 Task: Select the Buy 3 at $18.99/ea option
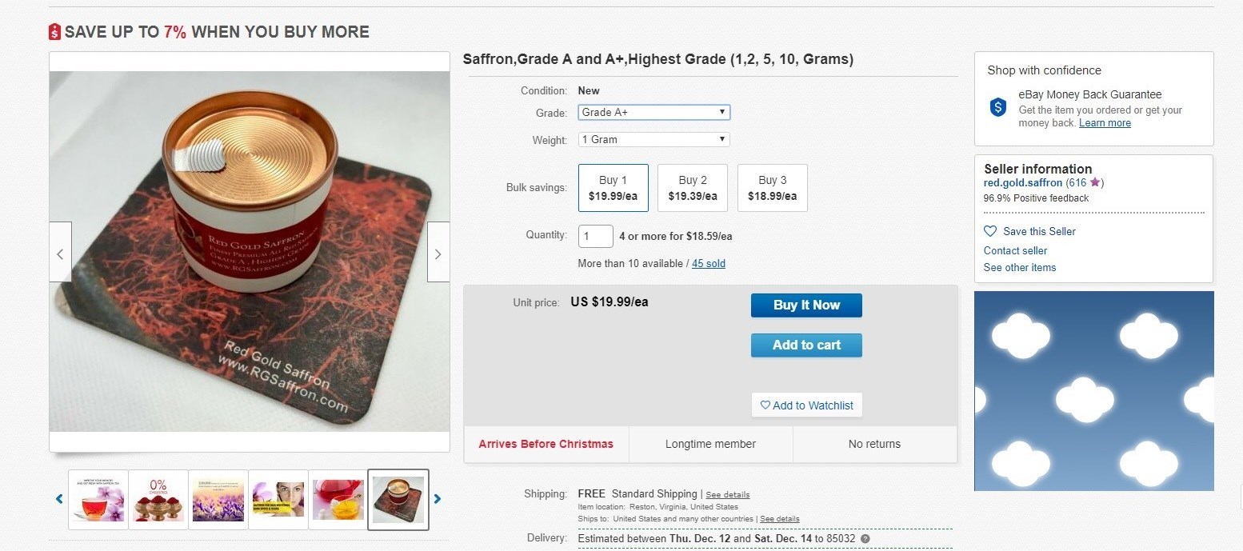[772, 188]
